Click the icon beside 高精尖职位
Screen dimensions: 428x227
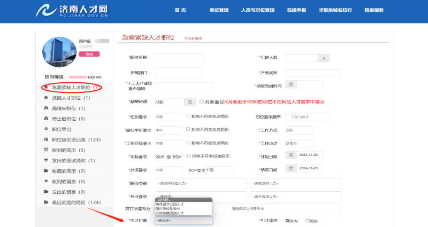point(46,108)
